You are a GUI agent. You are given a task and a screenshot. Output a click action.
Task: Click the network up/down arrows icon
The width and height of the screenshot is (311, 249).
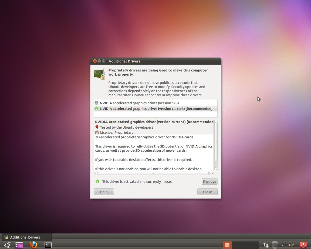pos(265,245)
